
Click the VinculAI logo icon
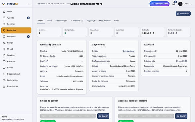pos(4,4)
